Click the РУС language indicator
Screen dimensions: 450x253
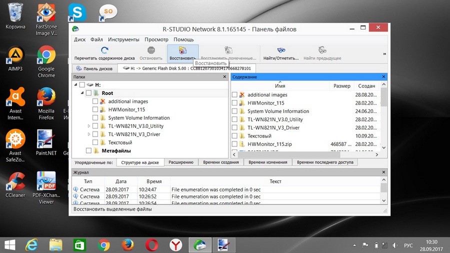[x=408, y=245]
